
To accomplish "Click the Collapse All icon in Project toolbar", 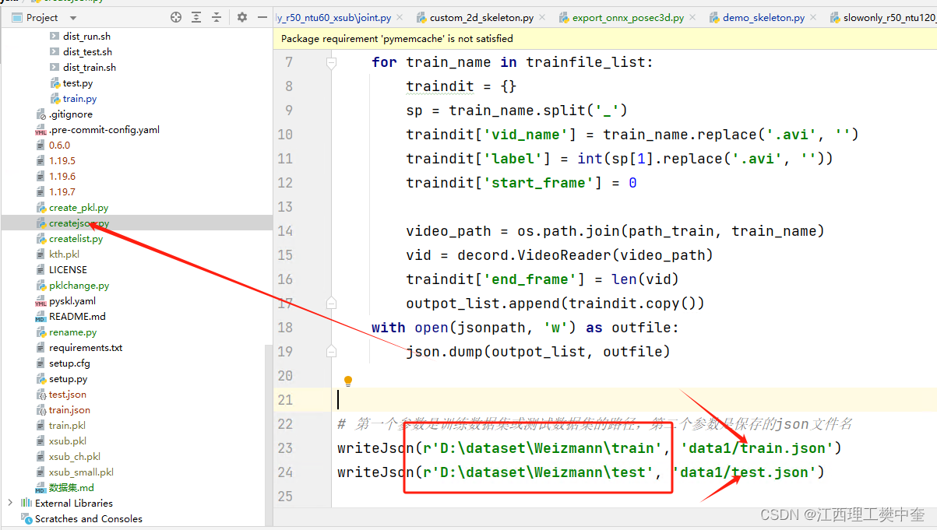I will (217, 17).
